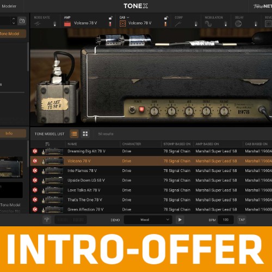
Task: Click the amp Treble knob
Action: 206,111
